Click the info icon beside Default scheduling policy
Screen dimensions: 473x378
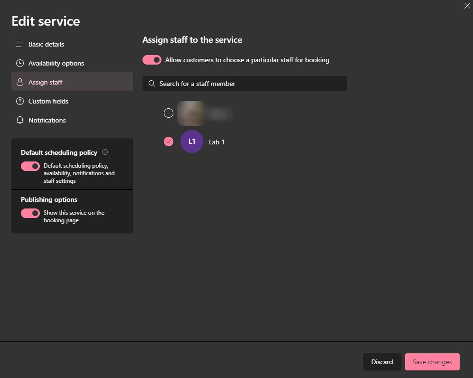coord(104,152)
